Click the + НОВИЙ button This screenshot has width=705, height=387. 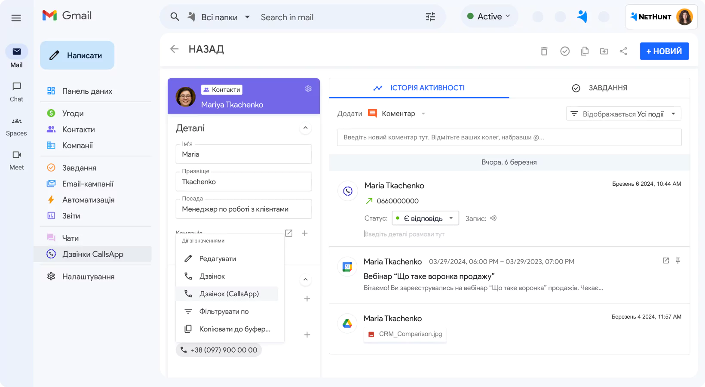[664, 51]
